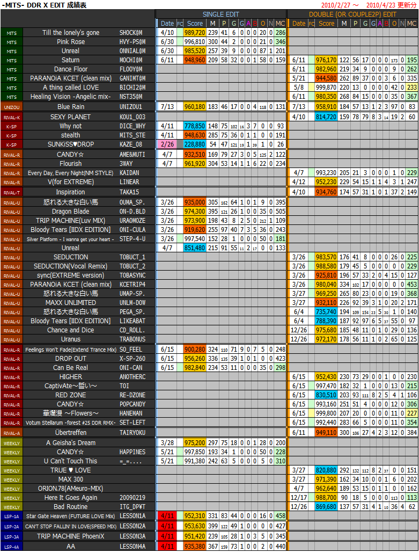The width and height of the screenshot is (419, 560).
Task: Select the Chance and Dice song name
Action: pyautogui.click(x=71, y=330)
